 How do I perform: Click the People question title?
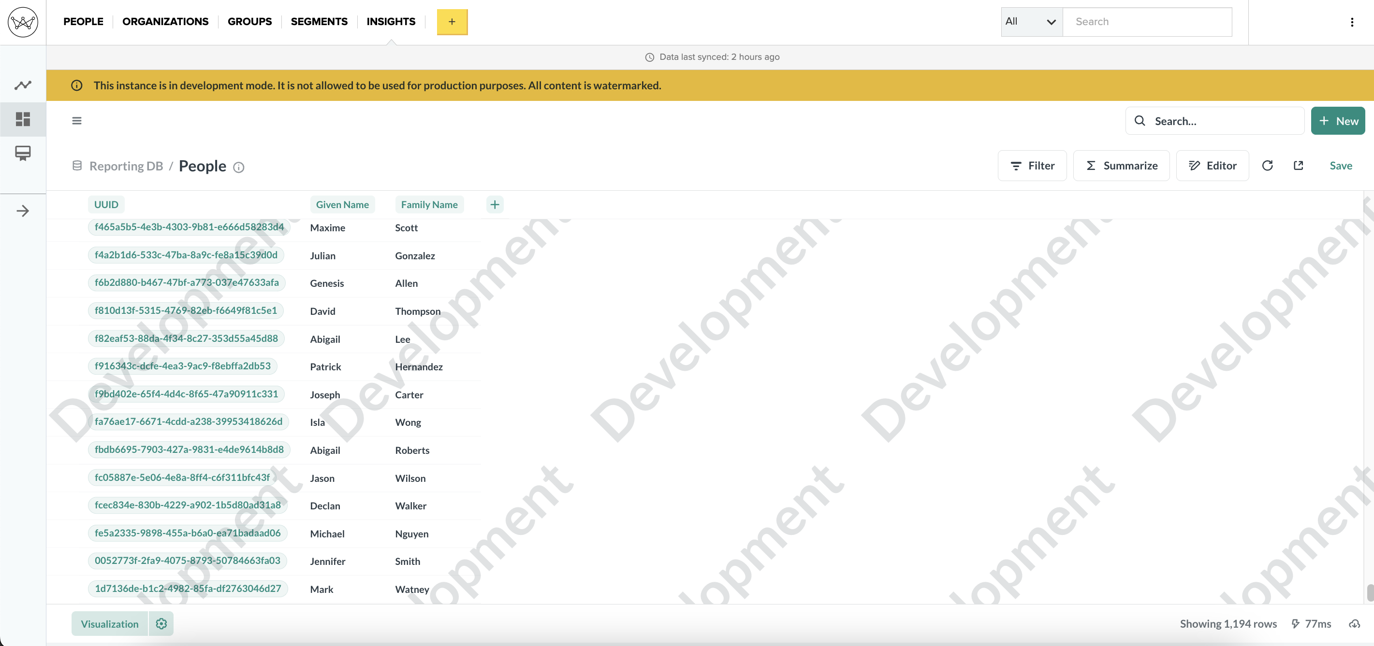coord(202,166)
